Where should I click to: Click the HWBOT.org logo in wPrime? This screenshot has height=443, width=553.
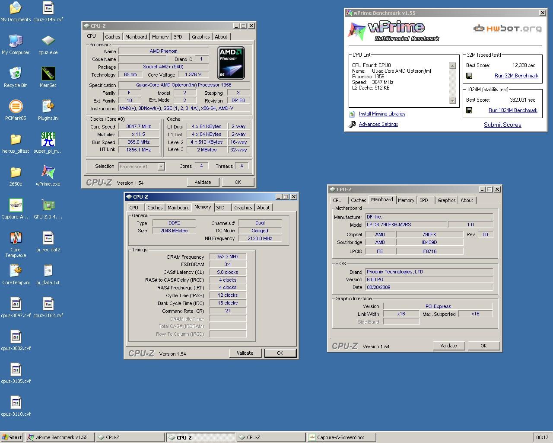[x=507, y=29]
